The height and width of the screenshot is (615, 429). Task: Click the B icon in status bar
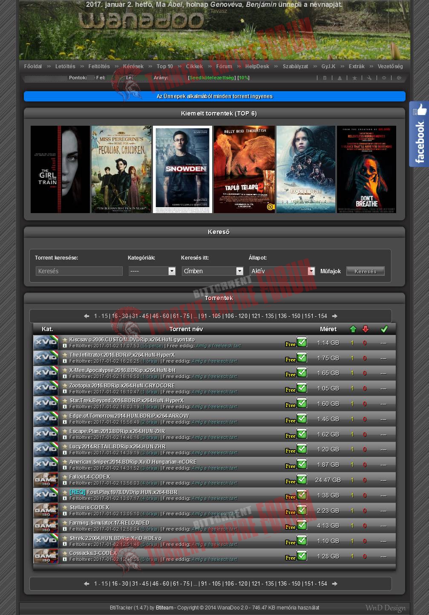(325, 78)
